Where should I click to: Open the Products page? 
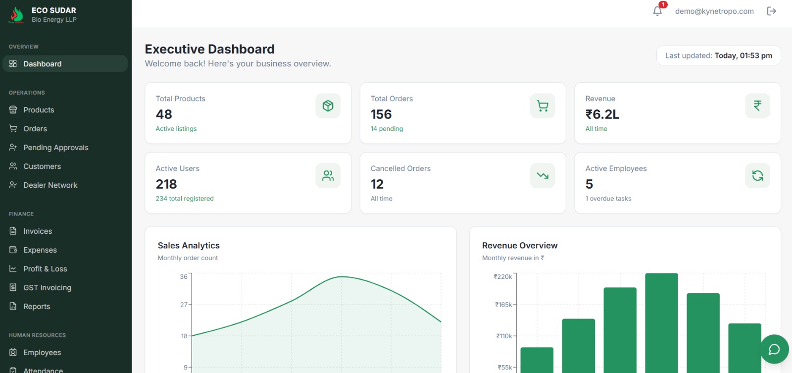65,110
